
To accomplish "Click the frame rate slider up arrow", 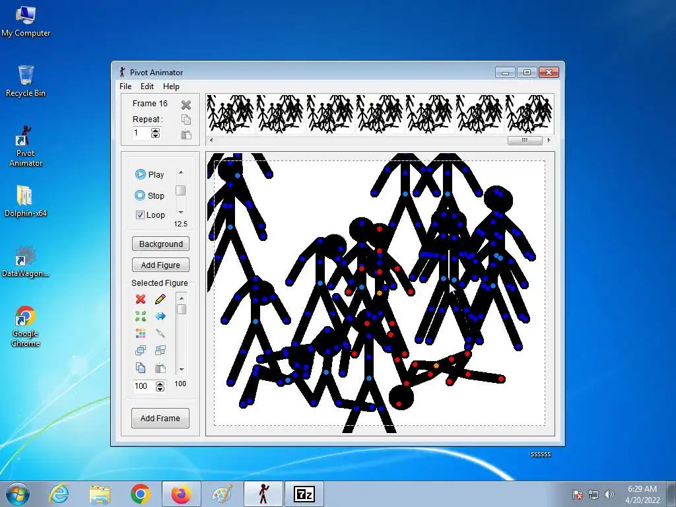I will pyautogui.click(x=181, y=172).
